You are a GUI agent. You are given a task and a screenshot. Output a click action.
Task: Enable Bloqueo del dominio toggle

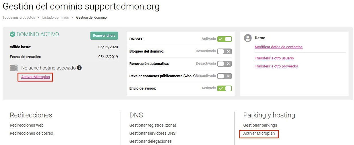(225, 51)
